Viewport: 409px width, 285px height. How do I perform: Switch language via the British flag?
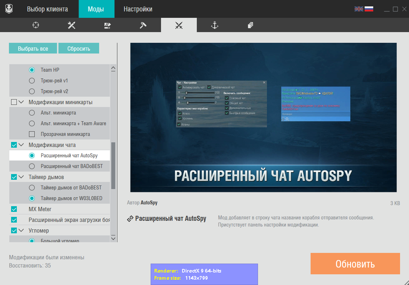pyautogui.click(x=359, y=9)
